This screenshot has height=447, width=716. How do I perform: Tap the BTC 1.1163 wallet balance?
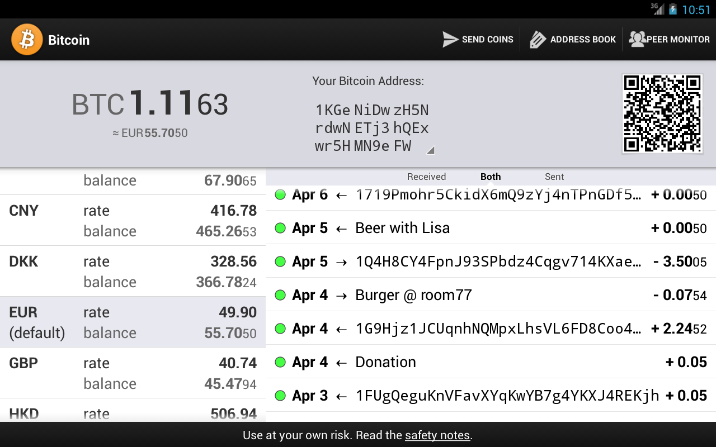pyautogui.click(x=150, y=104)
